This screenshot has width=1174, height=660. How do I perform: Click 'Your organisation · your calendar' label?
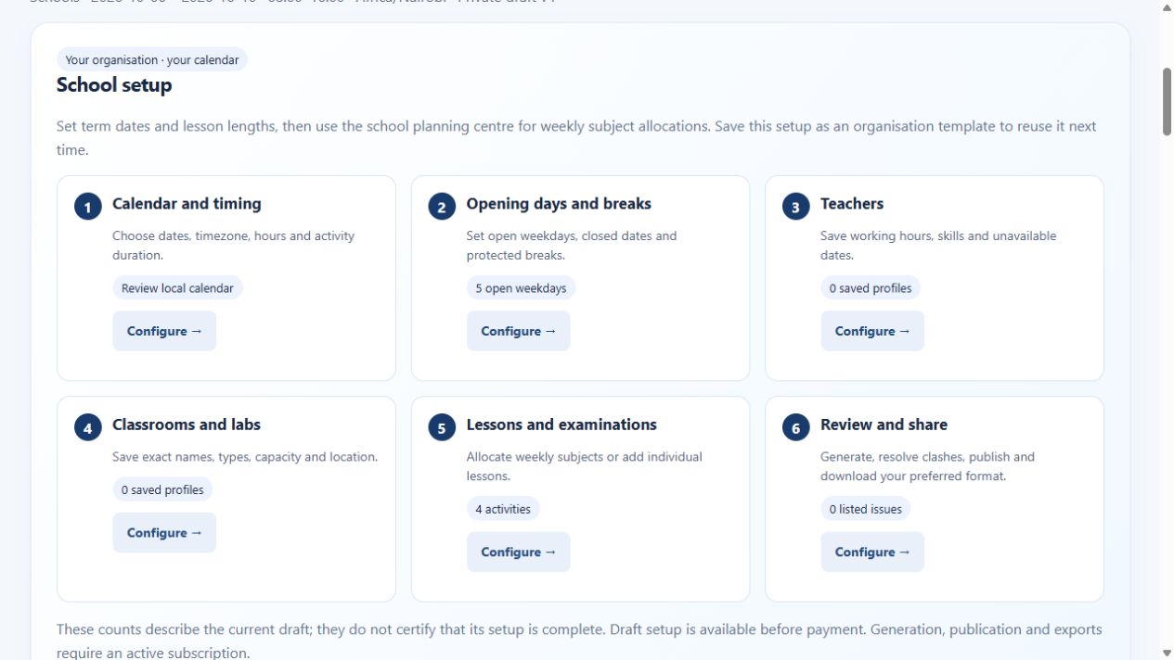tap(152, 60)
